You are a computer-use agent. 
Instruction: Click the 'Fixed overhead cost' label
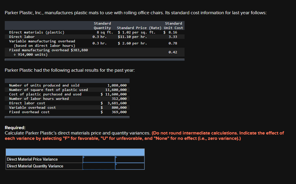[29, 112]
